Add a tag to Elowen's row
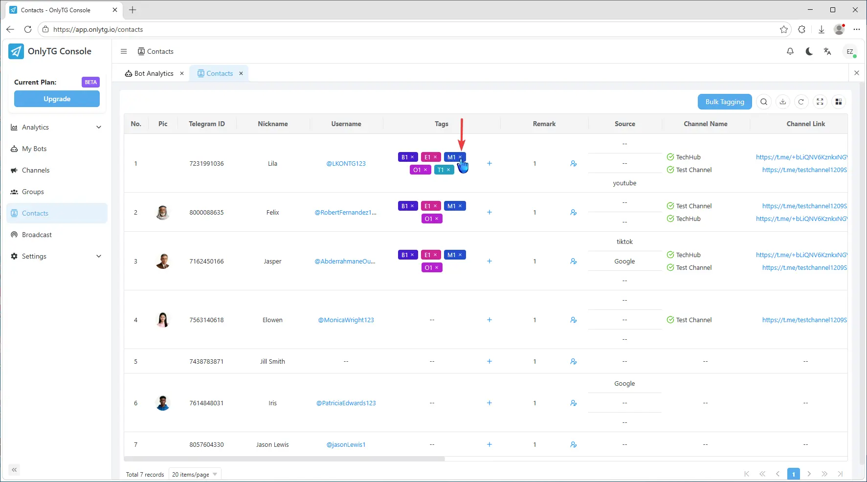Image resolution: width=867 pixels, height=482 pixels. click(x=489, y=320)
